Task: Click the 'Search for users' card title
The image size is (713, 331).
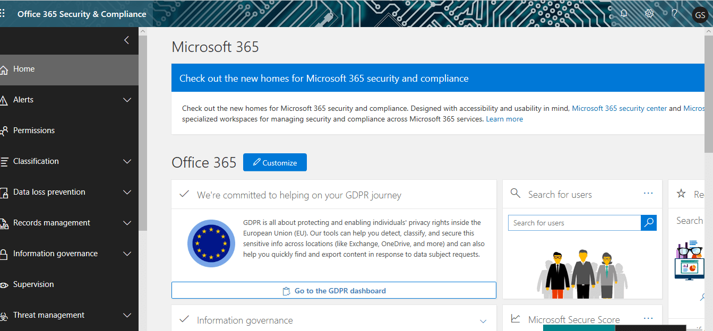Action: [560, 195]
